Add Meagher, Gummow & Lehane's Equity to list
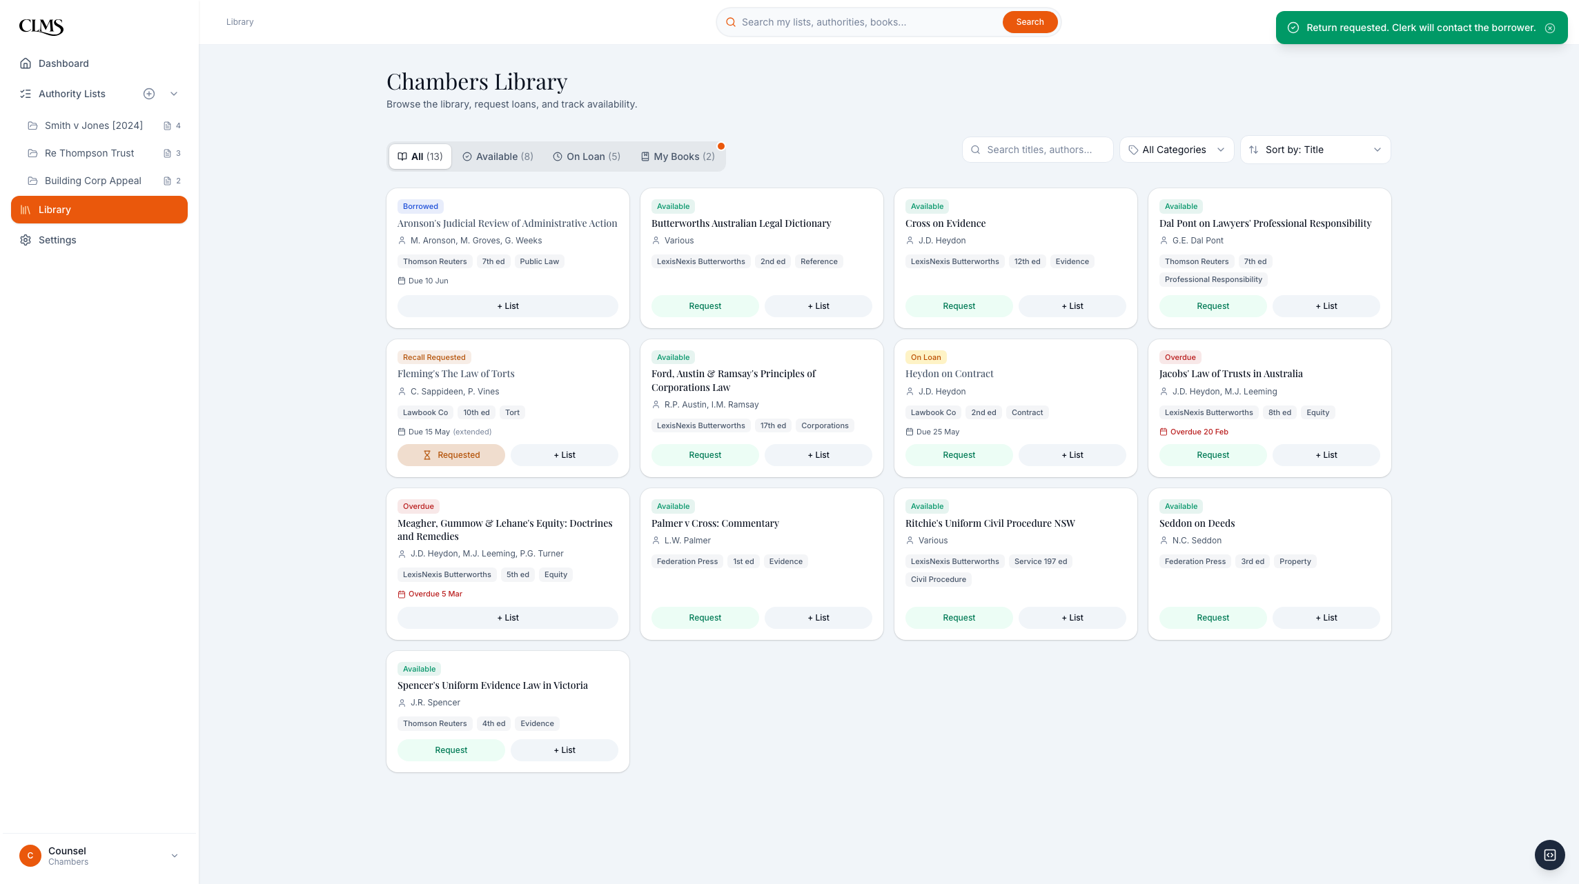Image resolution: width=1579 pixels, height=884 pixels. point(508,618)
